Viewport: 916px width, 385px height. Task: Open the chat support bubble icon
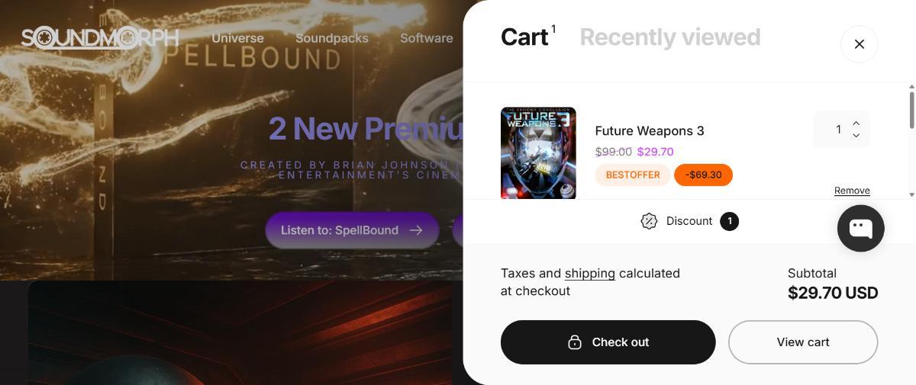(860, 228)
